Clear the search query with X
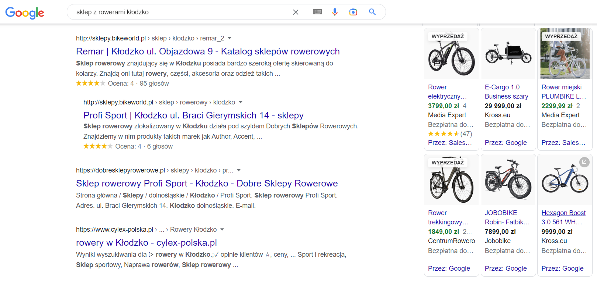597x281 pixels. (296, 12)
